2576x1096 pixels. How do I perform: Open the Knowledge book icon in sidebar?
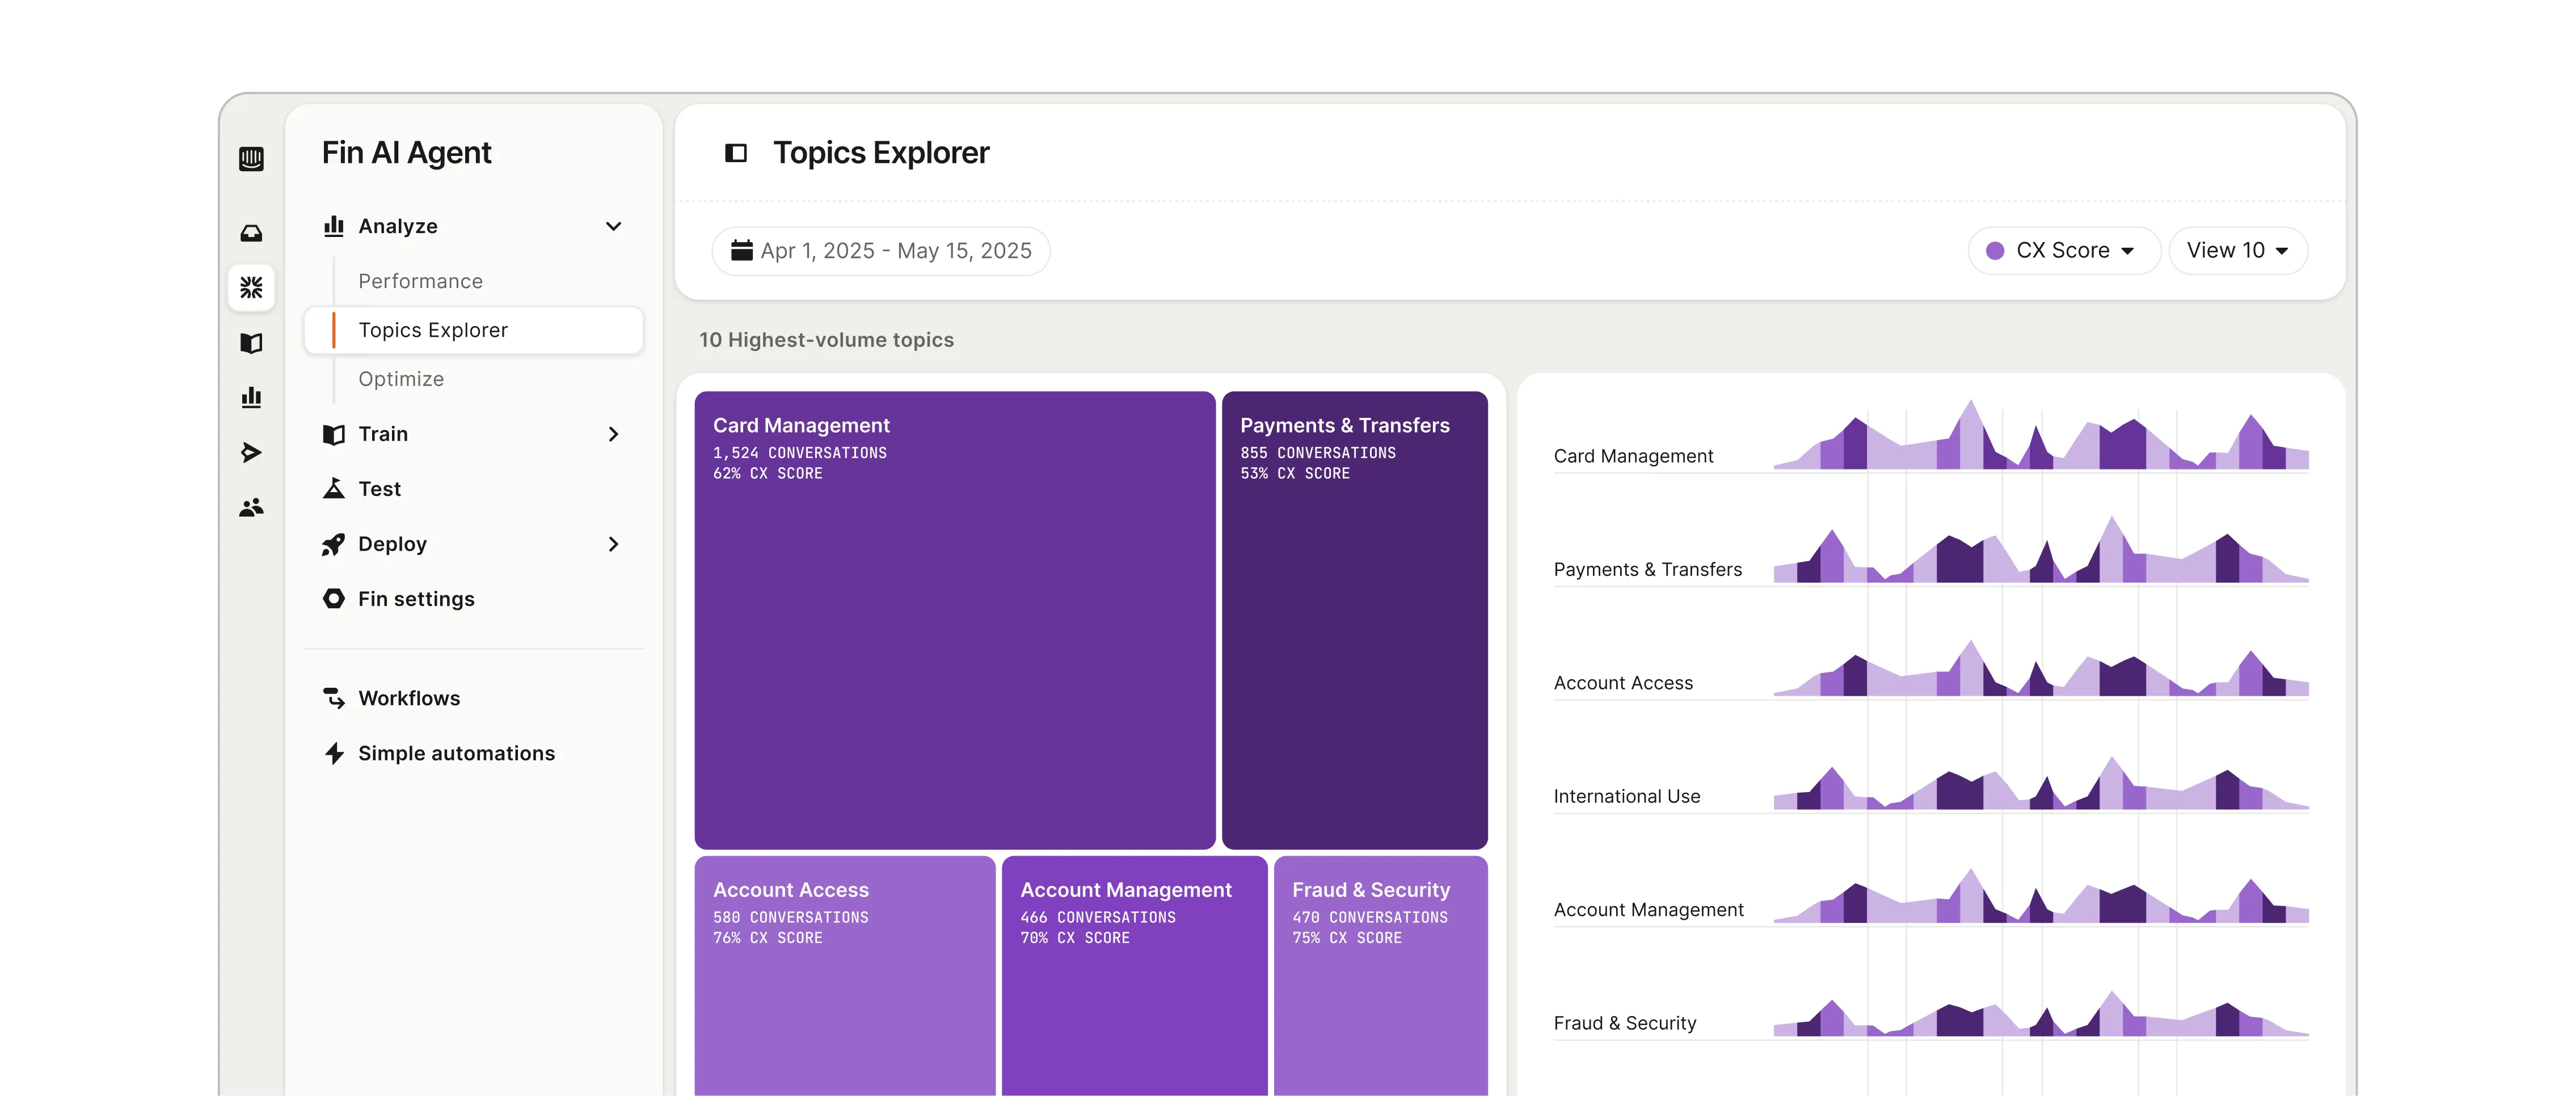(x=251, y=342)
